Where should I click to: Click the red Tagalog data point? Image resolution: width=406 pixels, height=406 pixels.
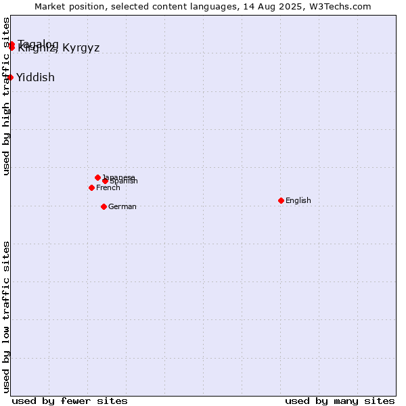click(12, 45)
